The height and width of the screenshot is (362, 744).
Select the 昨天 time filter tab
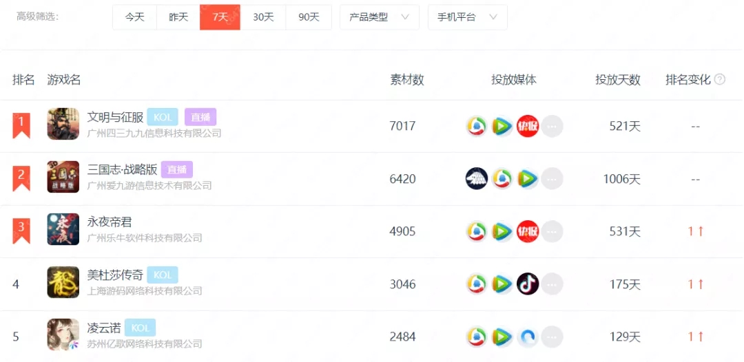(x=178, y=17)
